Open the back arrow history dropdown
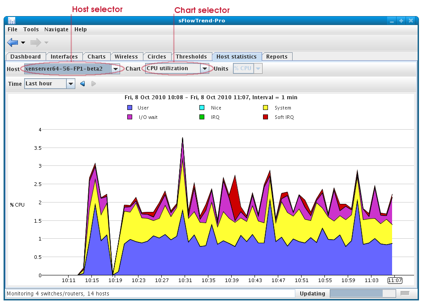Image resolution: width=423 pixels, height=304 pixels. pyautogui.click(x=23, y=42)
